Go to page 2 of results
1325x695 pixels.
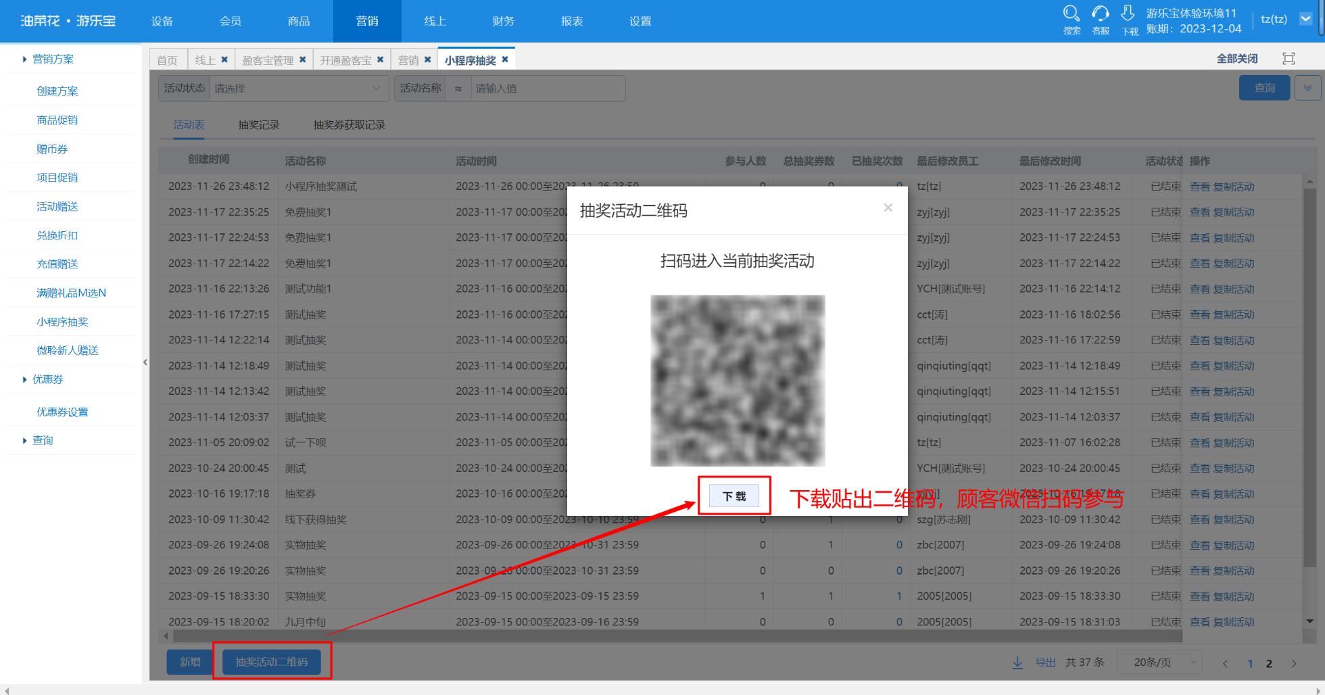point(1269,663)
